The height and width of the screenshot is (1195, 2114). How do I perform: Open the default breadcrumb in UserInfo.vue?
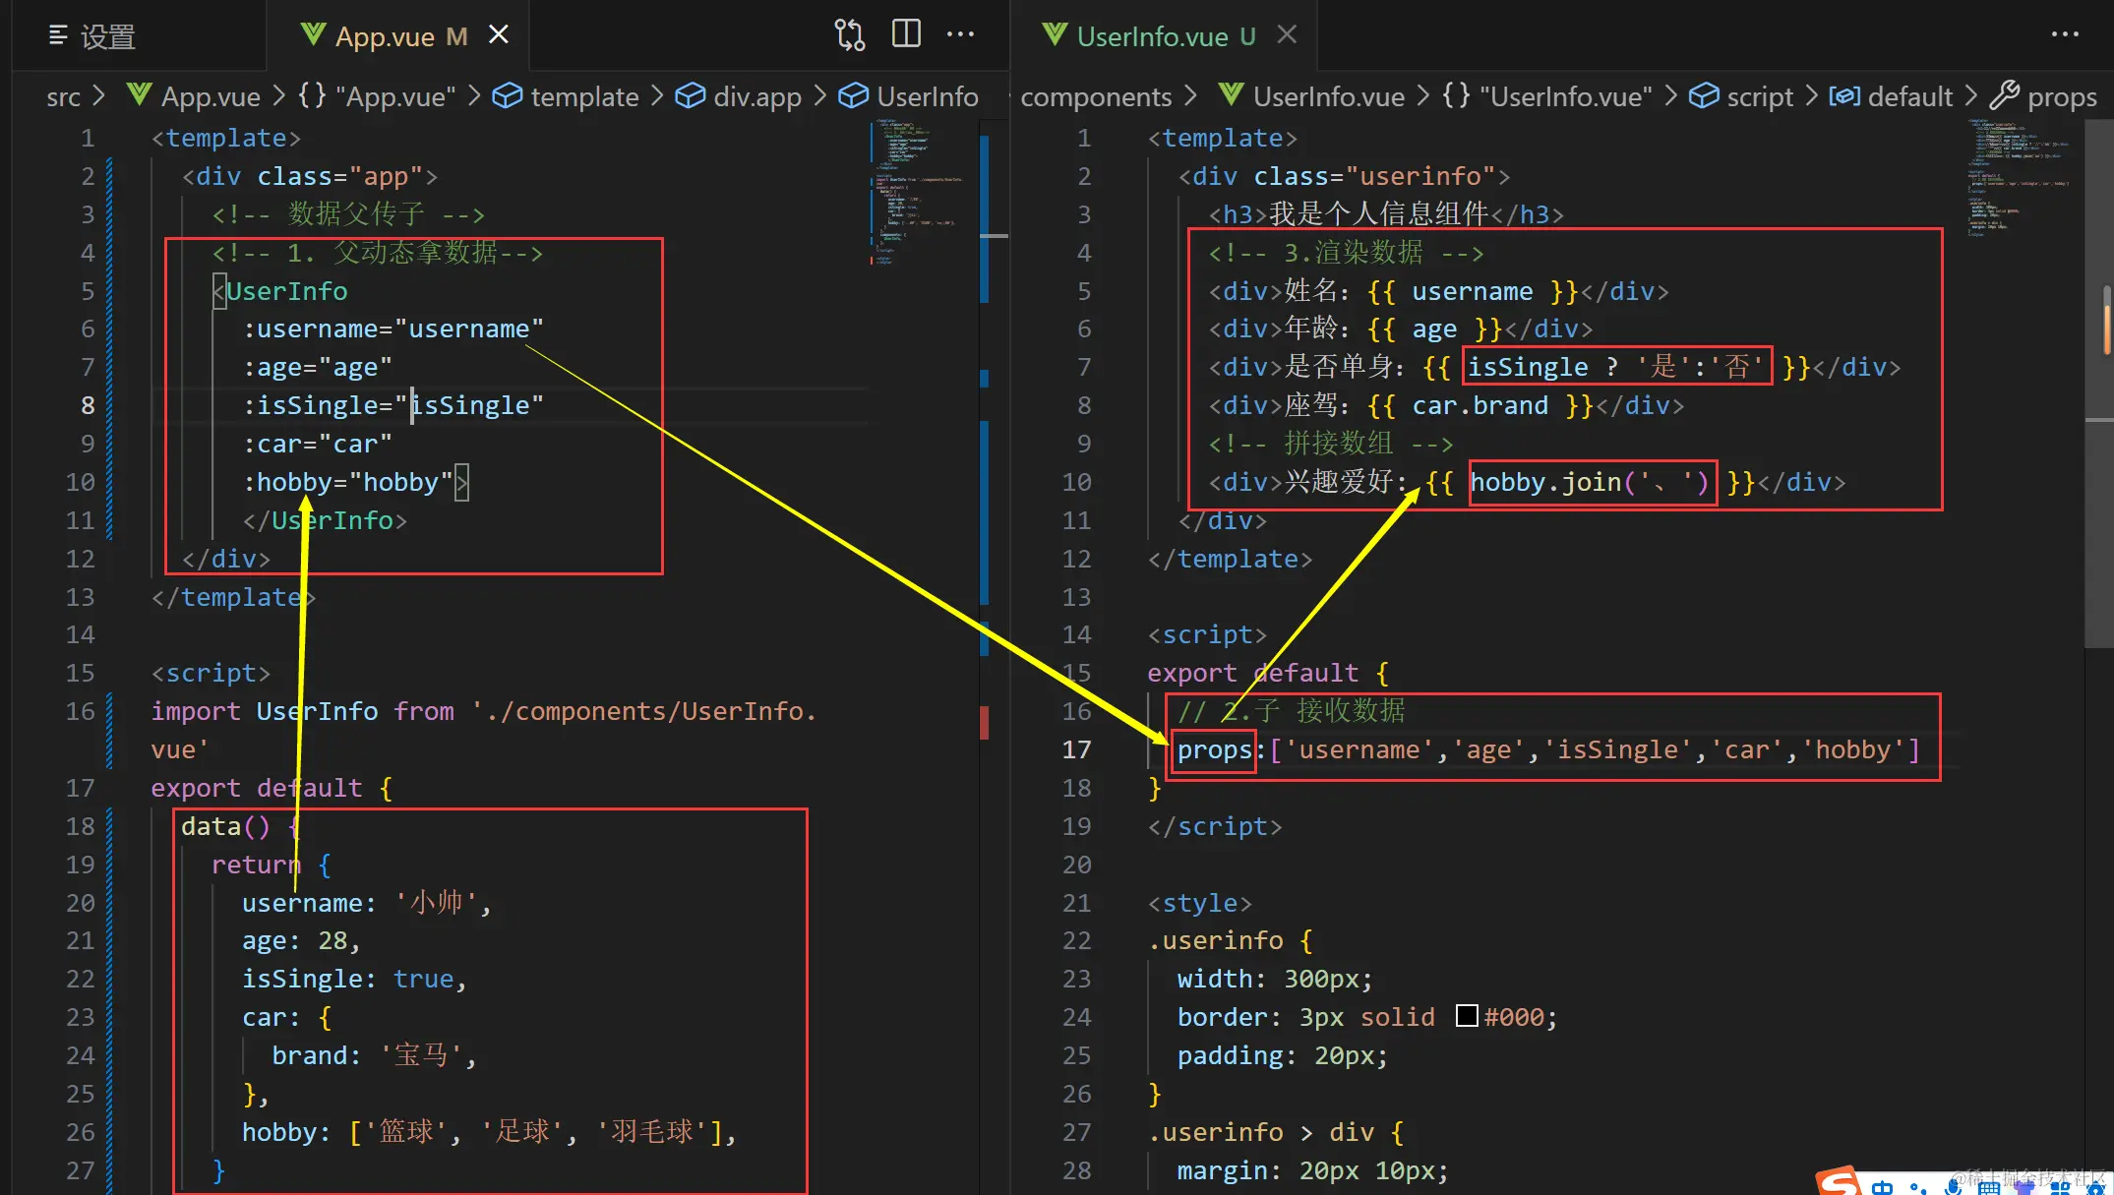pyautogui.click(x=1891, y=96)
